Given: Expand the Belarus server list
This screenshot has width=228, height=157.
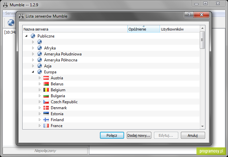Looking at the screenshot, I should 39,84.
